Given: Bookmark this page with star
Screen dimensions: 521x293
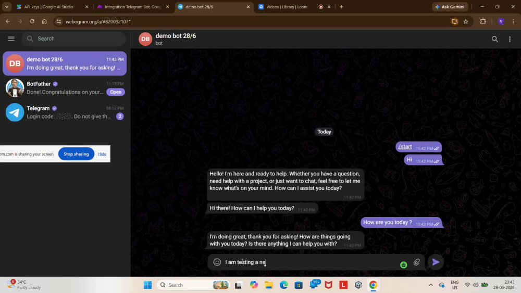Looking at the screenshot, I should [x=466, y=21].
